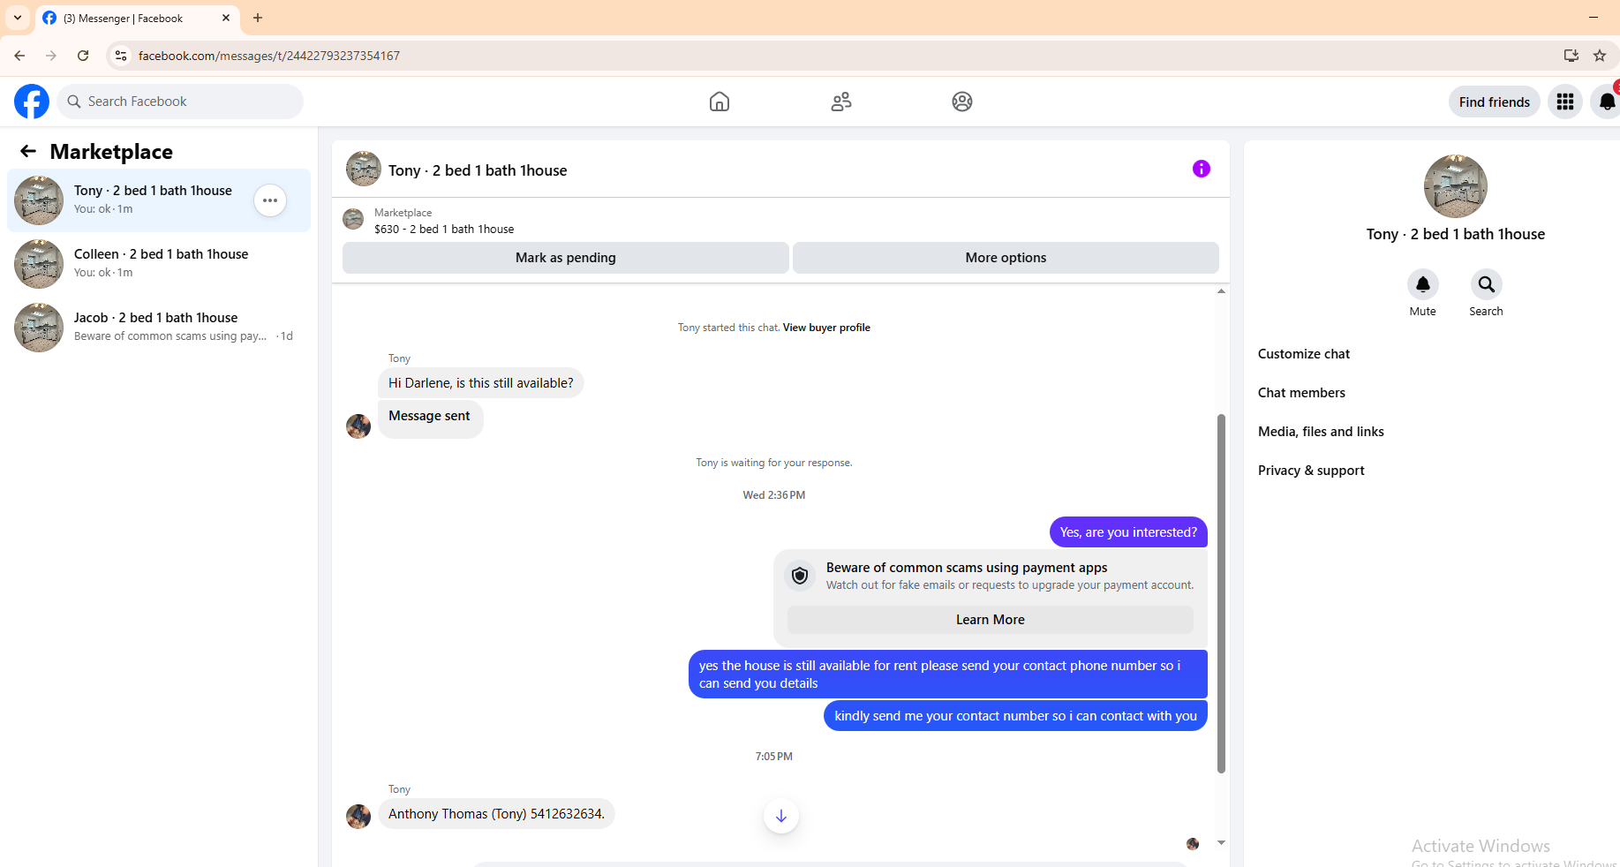This screenshot has width=1620, height=867.
Task: Bookmark this page with the star icon
Action: (x=1600, y=56)
